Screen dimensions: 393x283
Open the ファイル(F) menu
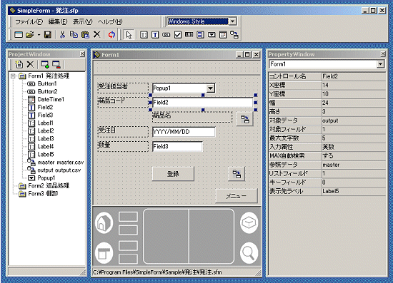pyautogui.click(x=29, y=22)
